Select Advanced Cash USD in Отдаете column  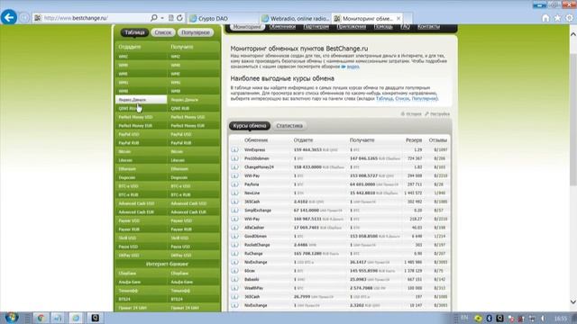click(141, 203)
